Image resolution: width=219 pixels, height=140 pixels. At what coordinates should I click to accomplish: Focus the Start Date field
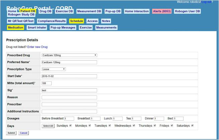[x=69, y=76]
